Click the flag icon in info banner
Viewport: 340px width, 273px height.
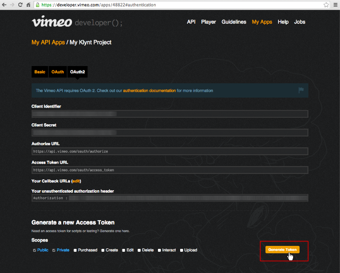click(x=301, y=90)
